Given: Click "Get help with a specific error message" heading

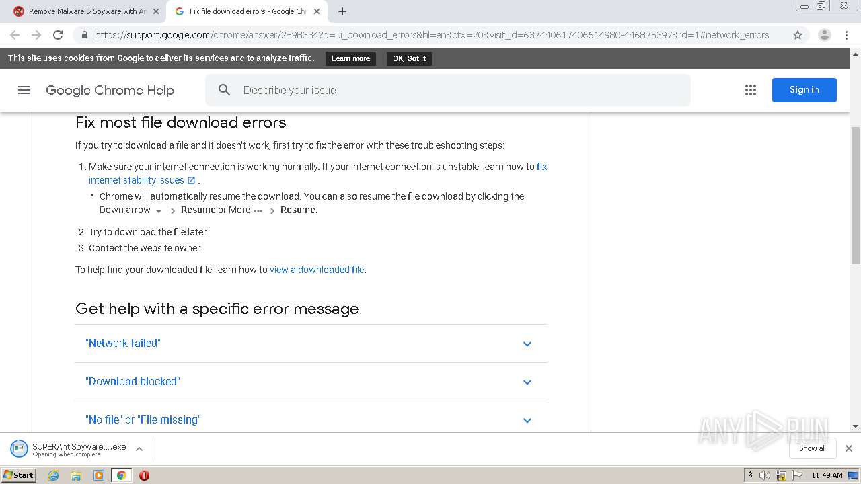Looking at the screenshot, I should pyautogui.click(x=217, y=309).
